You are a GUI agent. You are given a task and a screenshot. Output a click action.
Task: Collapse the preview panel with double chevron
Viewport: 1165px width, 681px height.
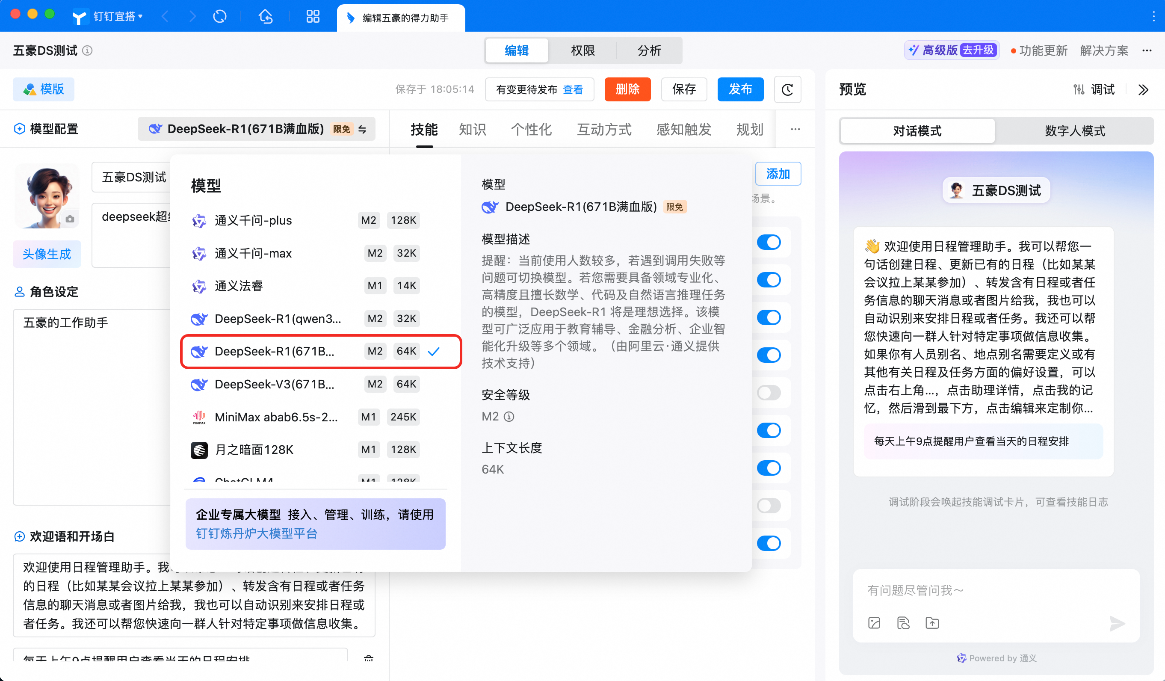1143,90
